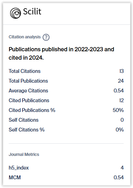Click the Average Citations value 0.54

[x=118, y=91]
